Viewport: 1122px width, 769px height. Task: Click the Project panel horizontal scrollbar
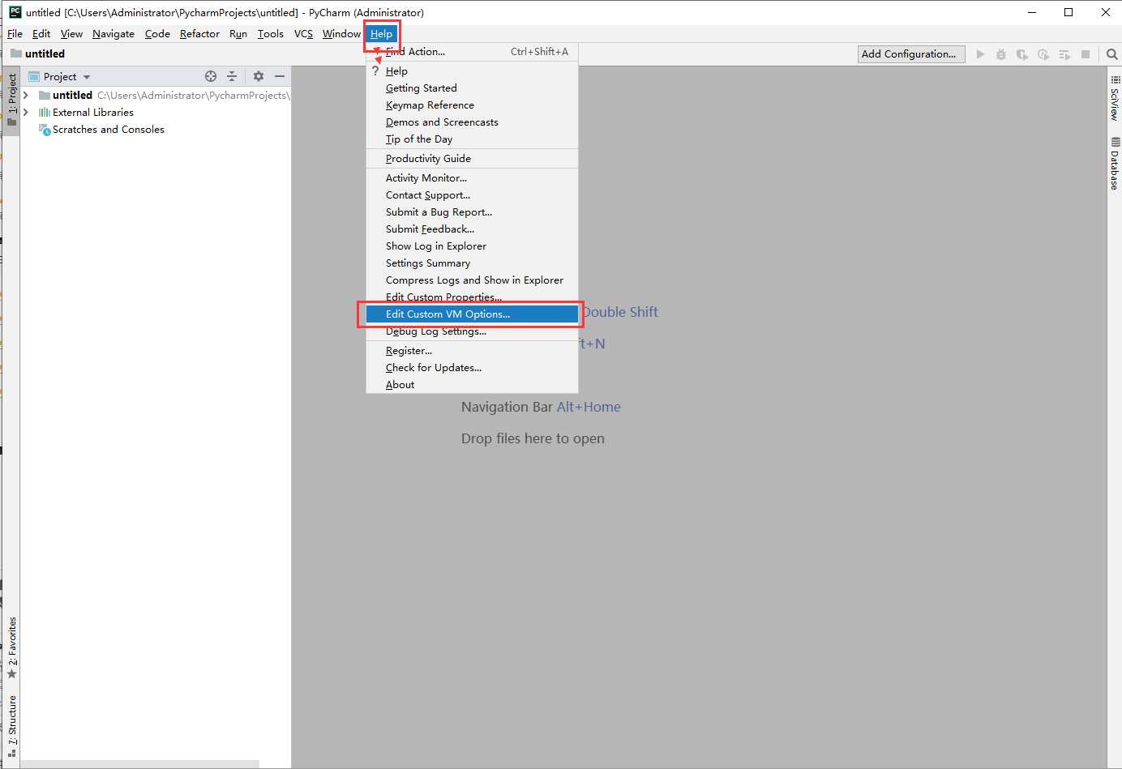139,764
